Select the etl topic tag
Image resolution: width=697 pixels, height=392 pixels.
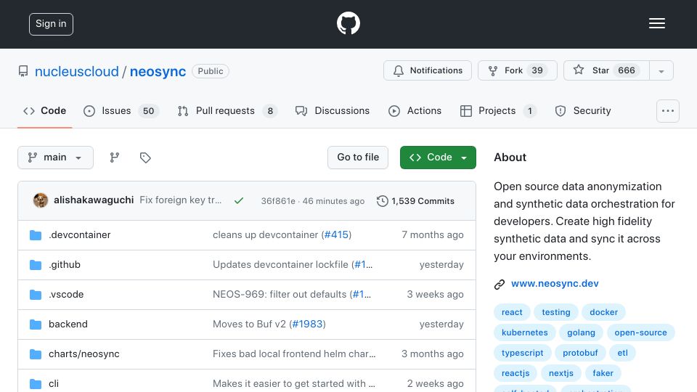(622, 353)
